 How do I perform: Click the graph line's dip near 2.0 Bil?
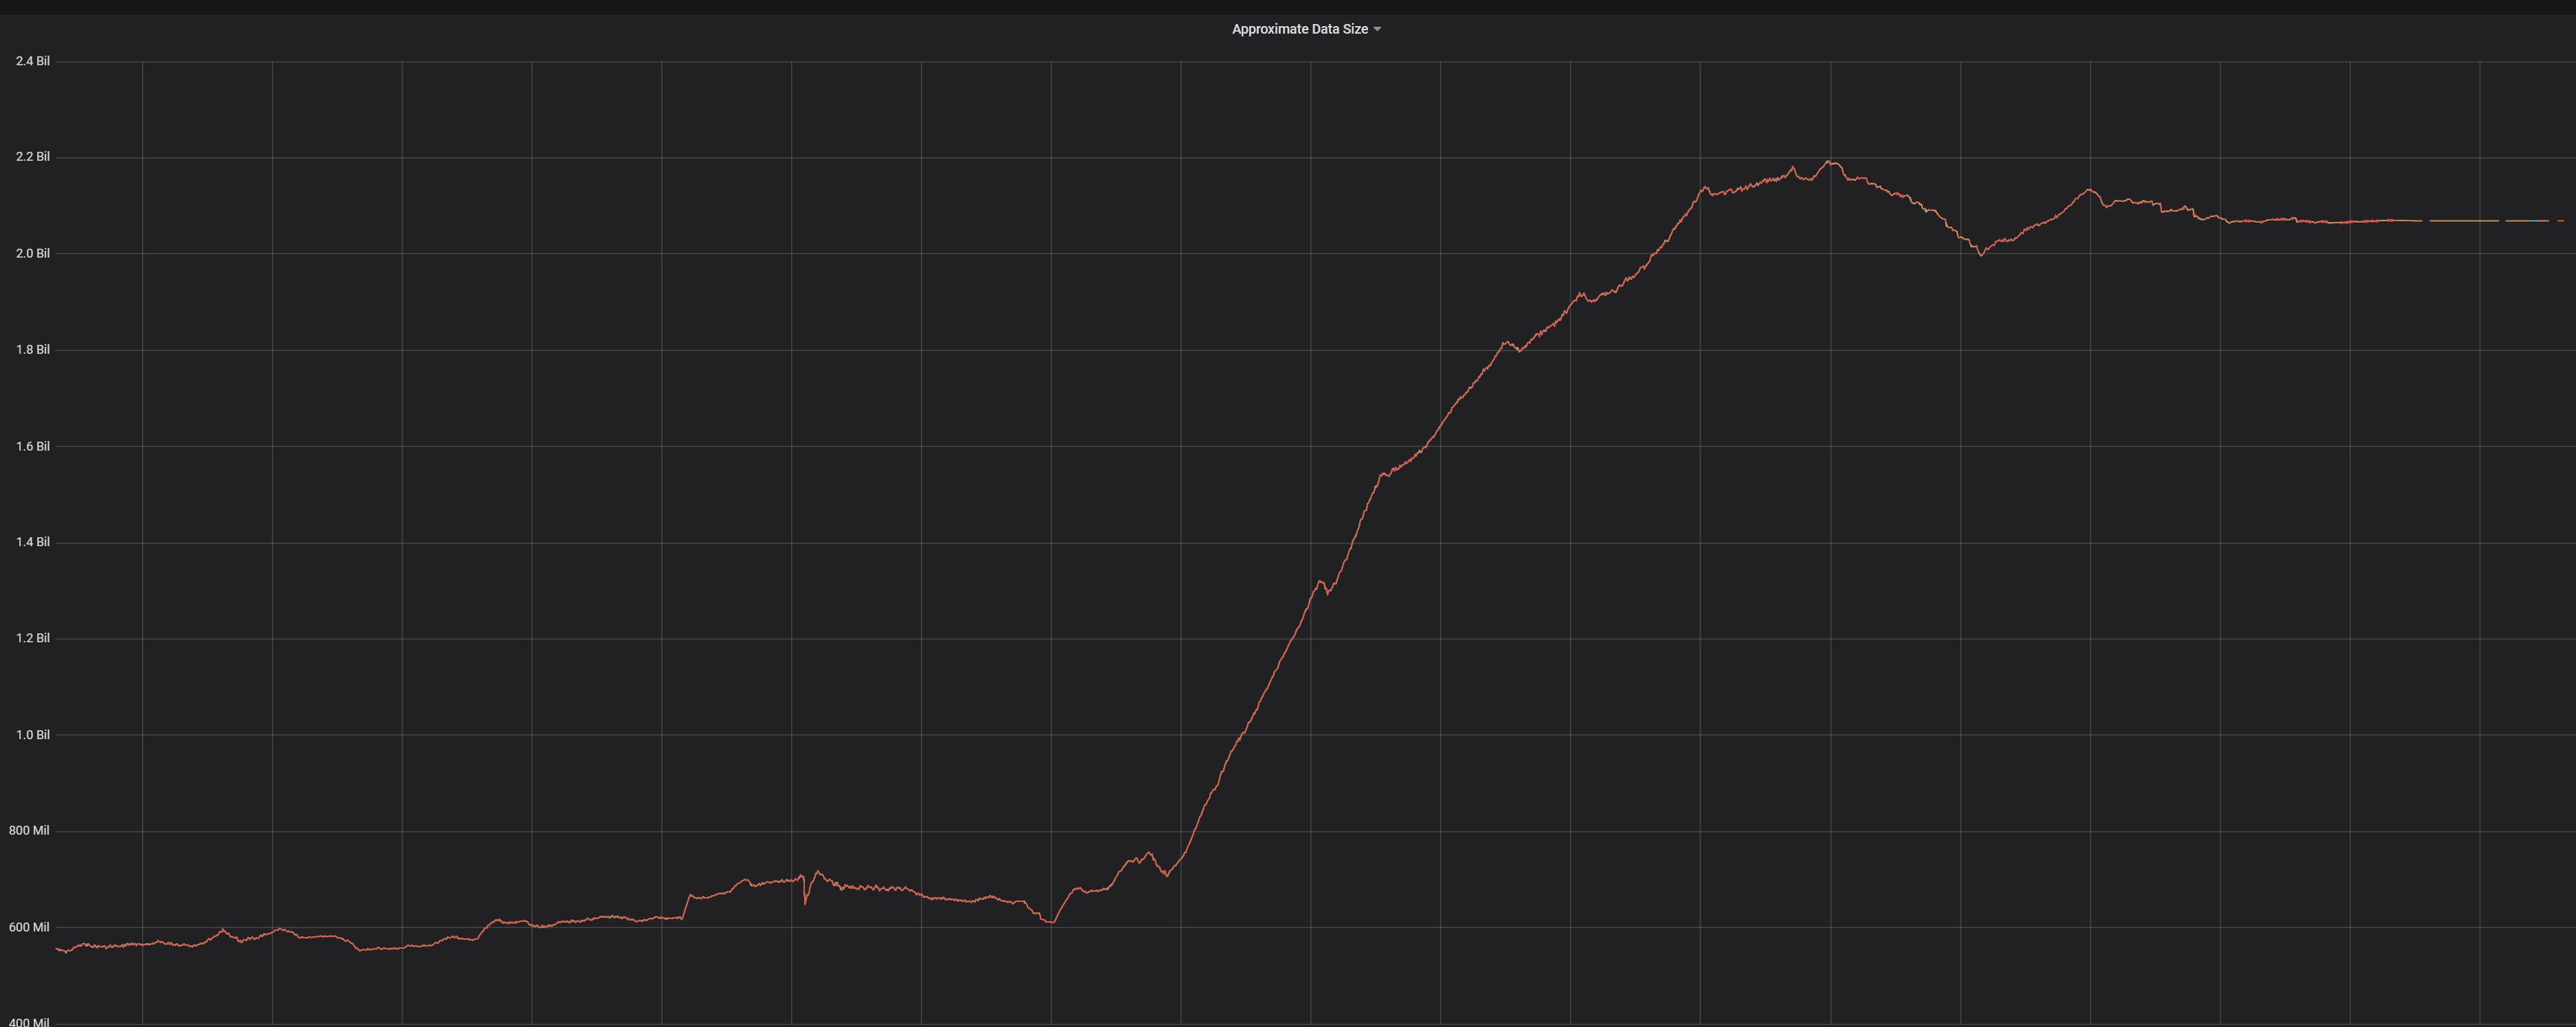(1981, 255)
